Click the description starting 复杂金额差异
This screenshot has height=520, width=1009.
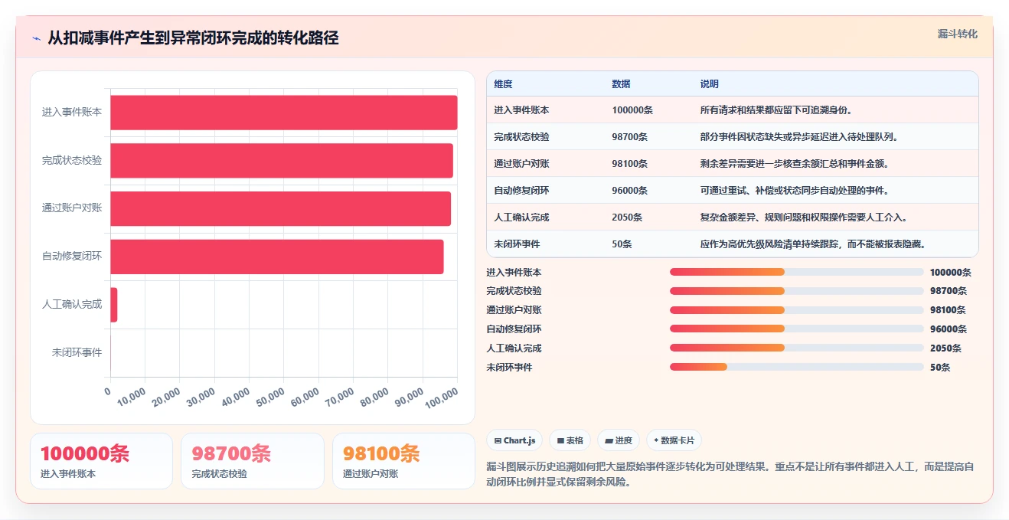(x=803, y=217)
